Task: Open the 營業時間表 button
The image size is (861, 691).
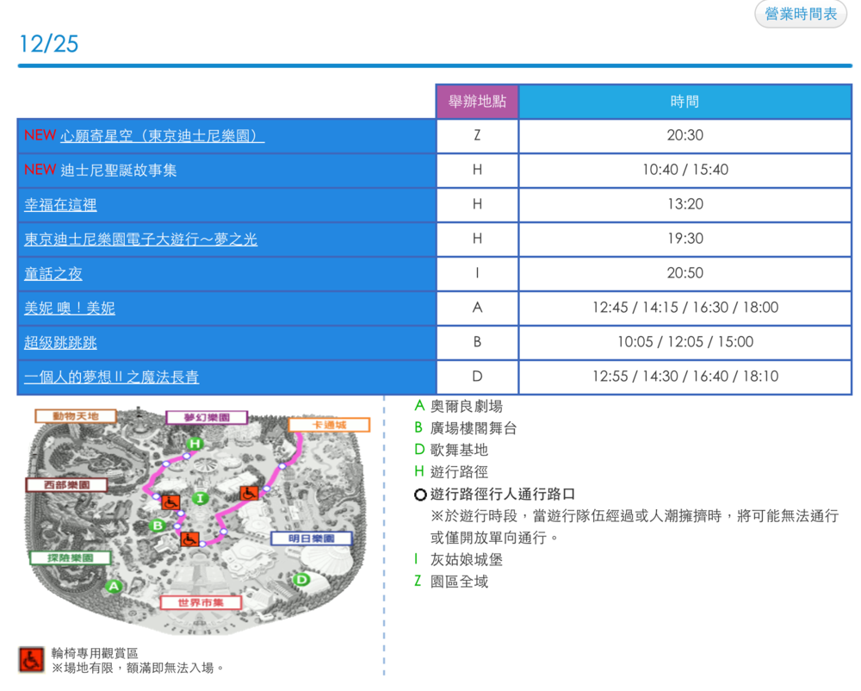Action: tap(801, 15)
